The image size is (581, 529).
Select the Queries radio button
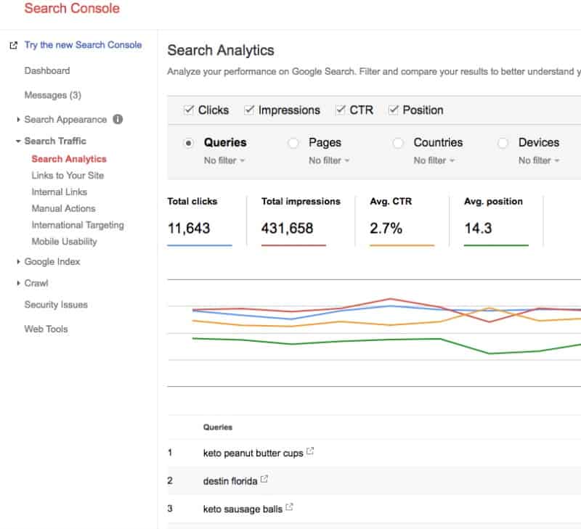coord(189,142)
